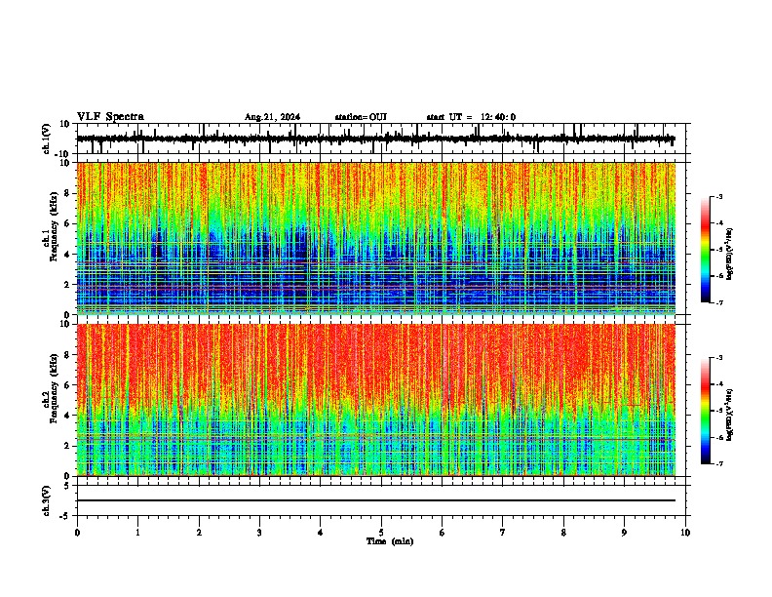
Task: Click the "-7" label on ch.2 color bar
Action: click(719, 464)
